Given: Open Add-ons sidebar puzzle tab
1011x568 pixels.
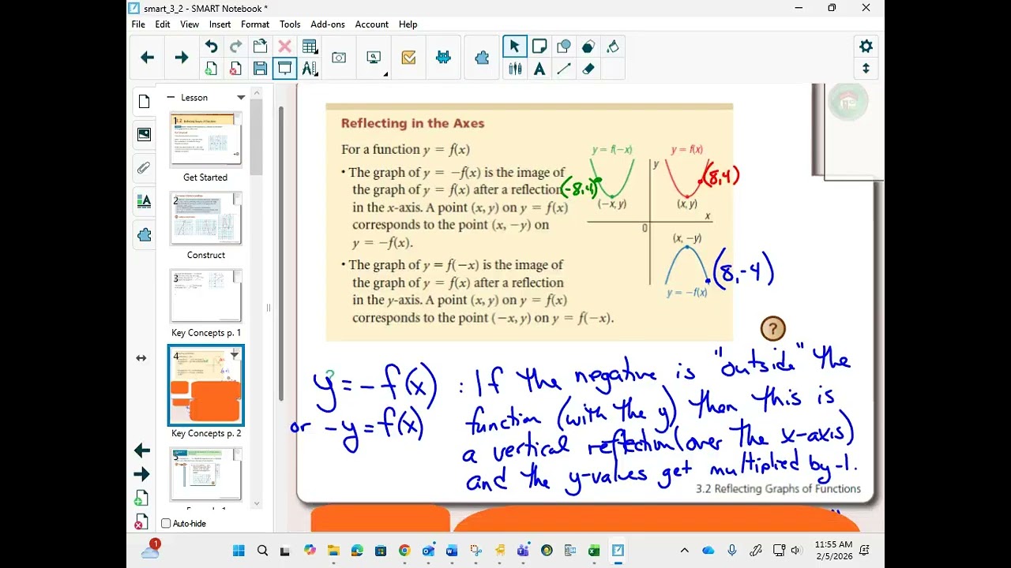Looking at the screenshot, I should click(144, 234).
